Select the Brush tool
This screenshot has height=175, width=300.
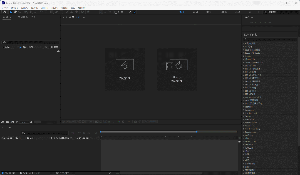tap(67, 12)
